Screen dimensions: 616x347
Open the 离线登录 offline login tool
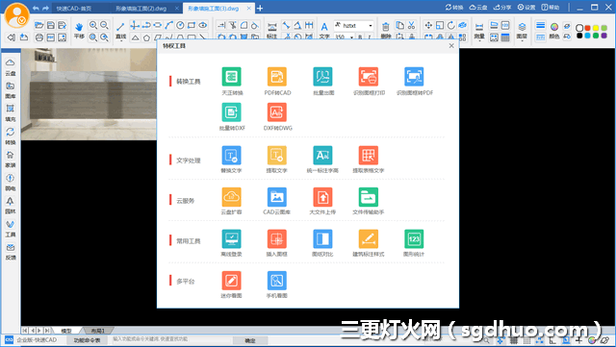point(231,238)
